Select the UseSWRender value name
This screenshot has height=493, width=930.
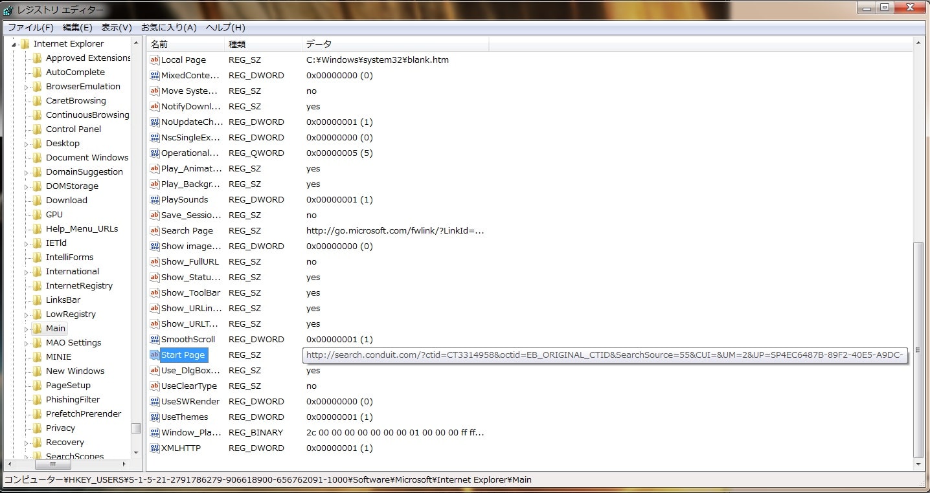[190, 401]
